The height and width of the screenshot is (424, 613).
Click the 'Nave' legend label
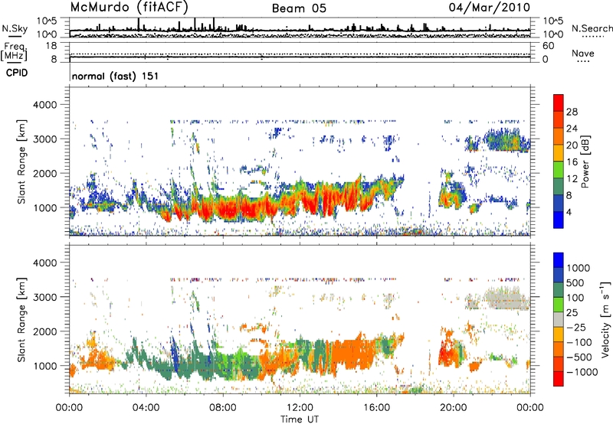click(583, 53)
